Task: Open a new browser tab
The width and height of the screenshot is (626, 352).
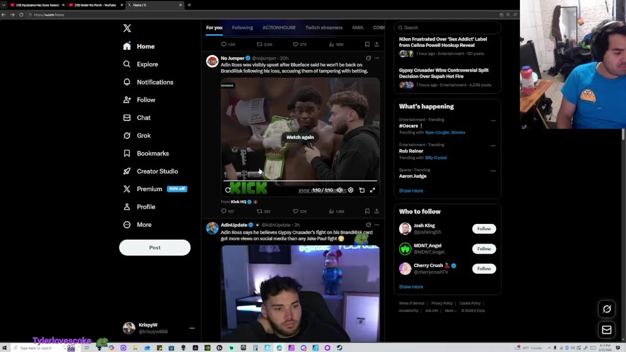Action: 189,5
